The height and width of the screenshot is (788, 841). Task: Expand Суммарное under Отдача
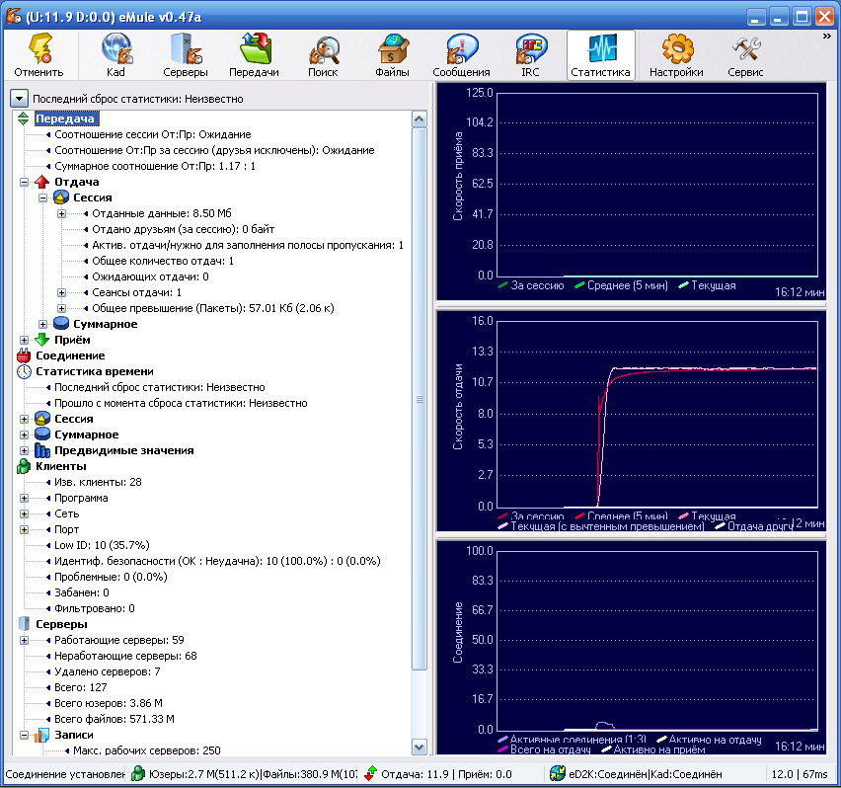pos(42,324)
